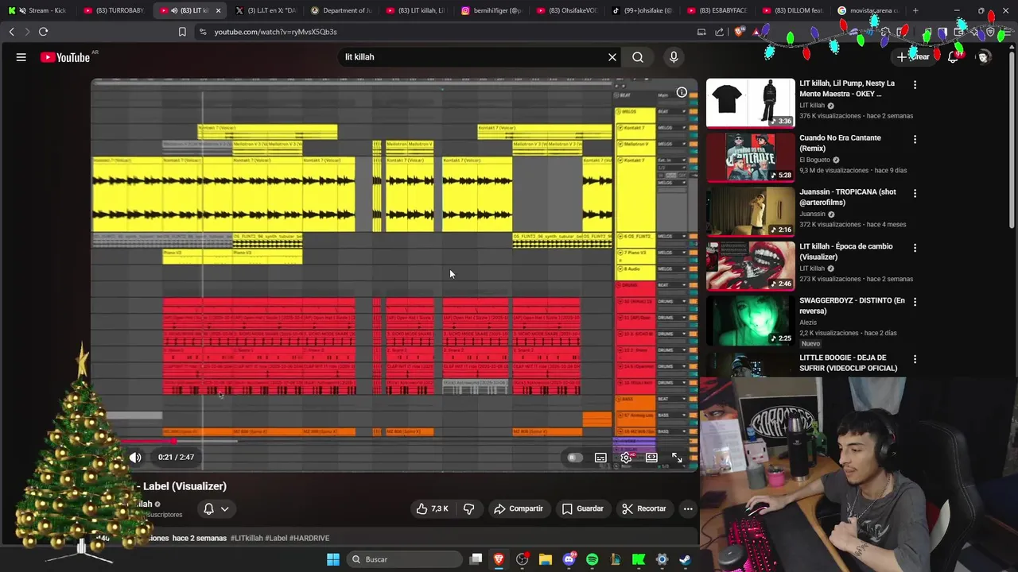The width and height of the screenshot is (1018, 572).
Task: Switch to 'movistar arena' browser tab
Action: pyautogui.click(x=868, y=10)
